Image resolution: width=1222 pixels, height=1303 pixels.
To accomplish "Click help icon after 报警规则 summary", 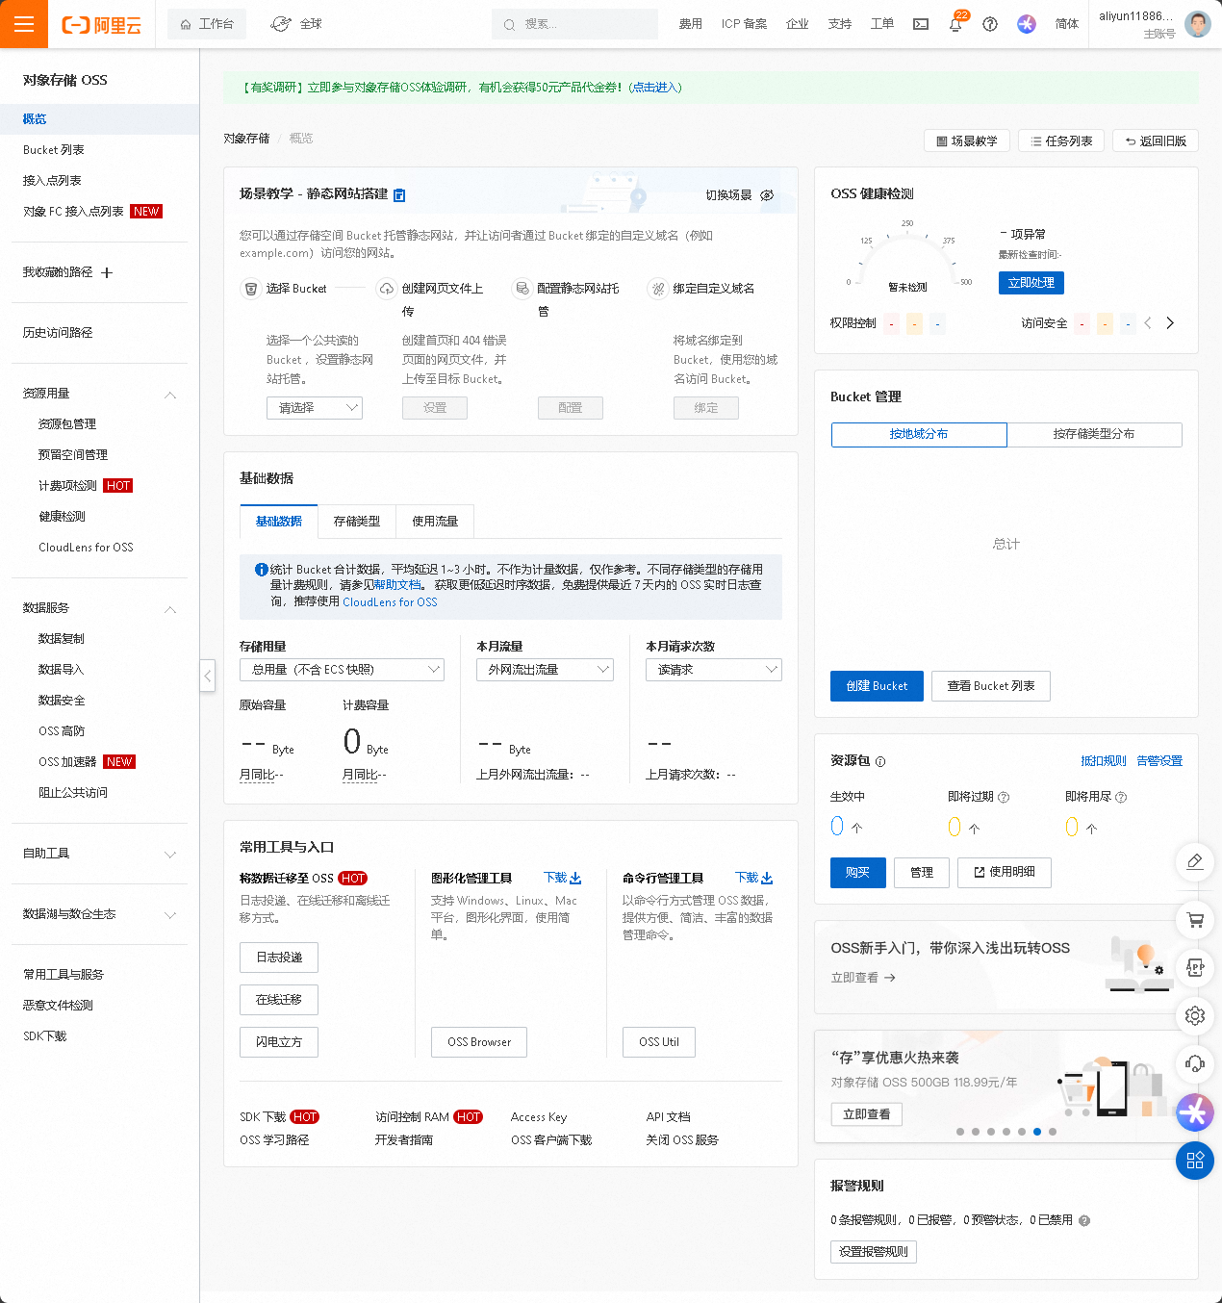I will click(x=1084, y=1220).
